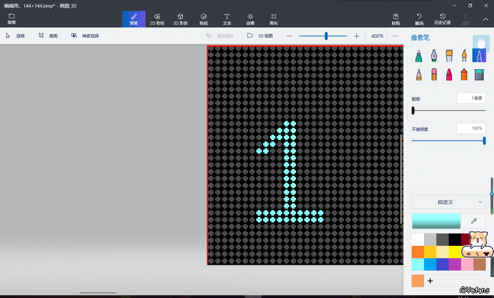The height and width of the screenshot is (298, 494).
Task: Click the 粗细 label
Action: pos(416,99)
